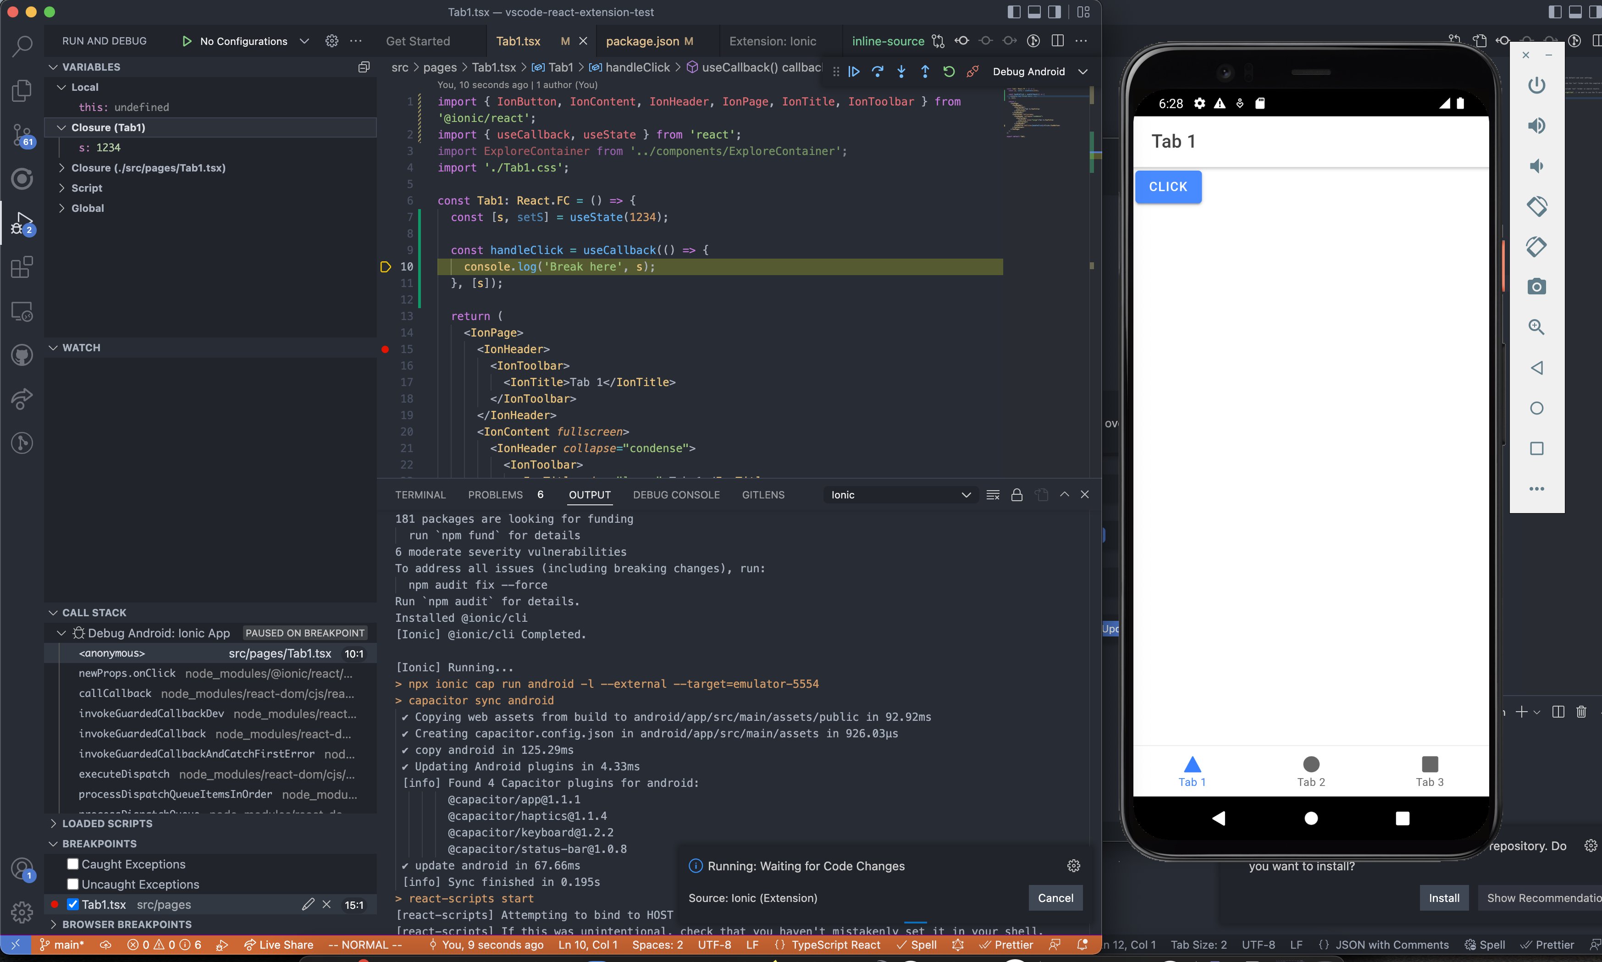Click the Install button
The width and height of the screenshot is (1602, 962).
(x=1445, y=897)
